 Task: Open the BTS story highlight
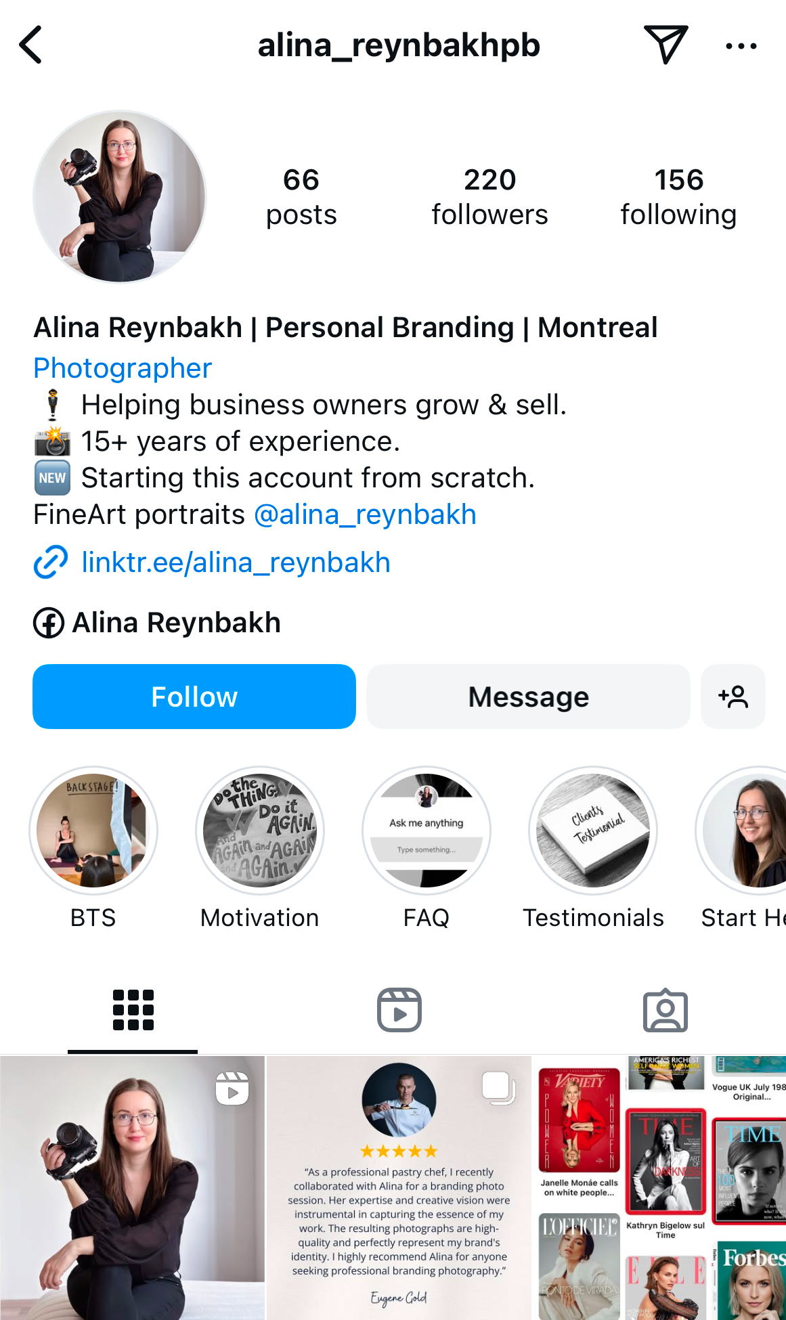tap(93, 831)
